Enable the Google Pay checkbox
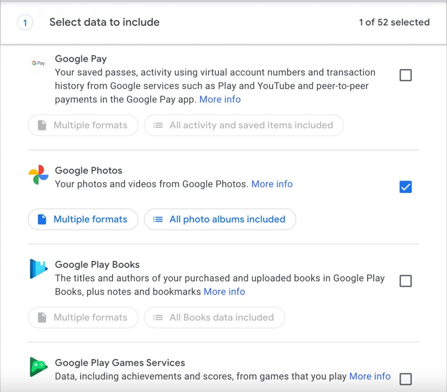This screenshot has height=392, width=447. pyautogui.click(x=406, y=76)
